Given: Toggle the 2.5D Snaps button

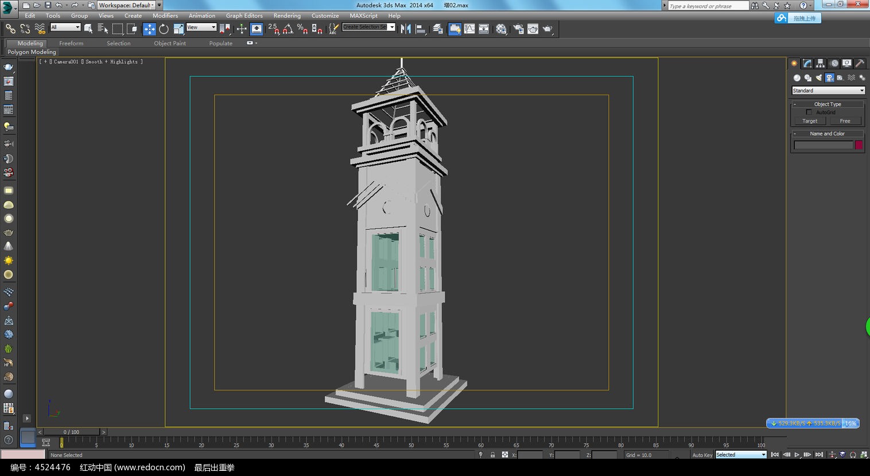Looking at the screenshot, I should pyautogui.click(x=274, y=29).
